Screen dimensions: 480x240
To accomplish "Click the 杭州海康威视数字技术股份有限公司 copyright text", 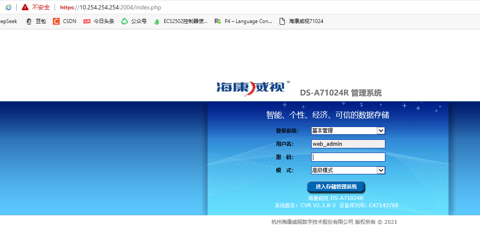I will pyautogui.click(x=334, y=222).
